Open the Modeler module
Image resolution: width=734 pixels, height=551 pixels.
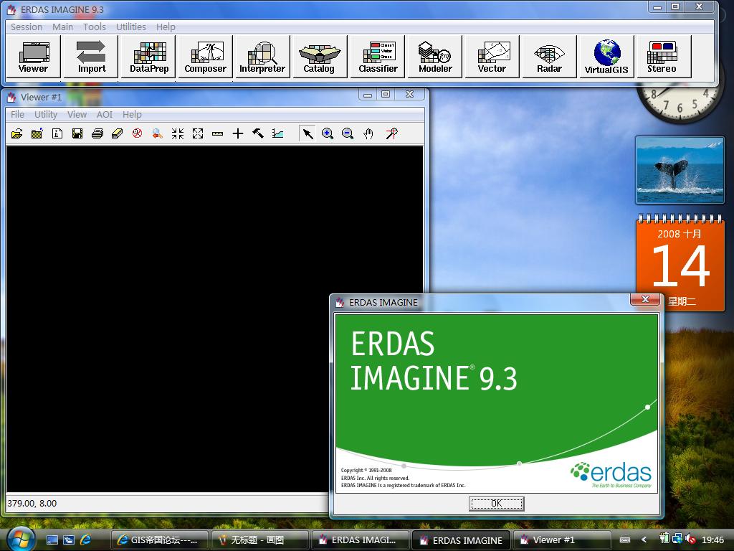point(435,56)
